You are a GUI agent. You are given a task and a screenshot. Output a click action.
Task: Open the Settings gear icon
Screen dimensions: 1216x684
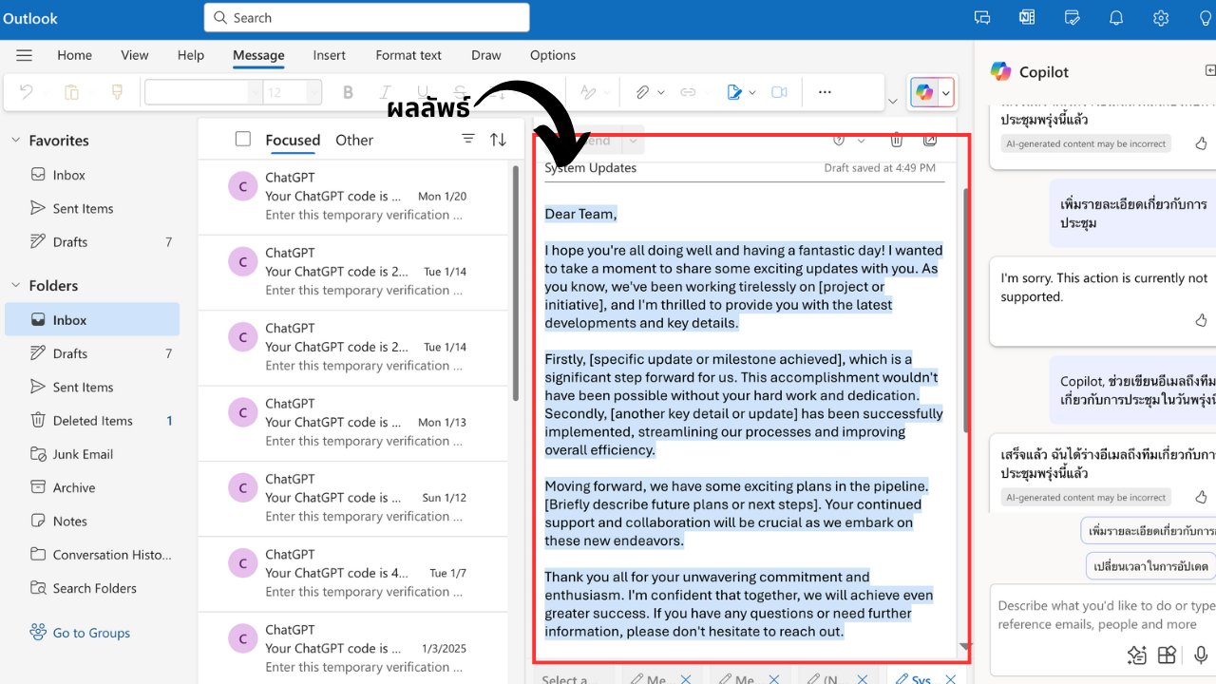(x=1160, y=18)
